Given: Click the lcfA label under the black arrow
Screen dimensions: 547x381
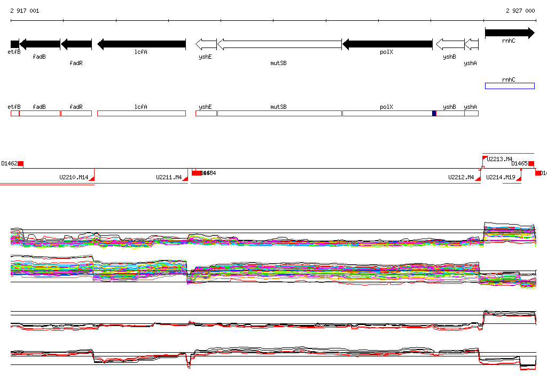Looking at the screenshot, I should tap(141, 52).
